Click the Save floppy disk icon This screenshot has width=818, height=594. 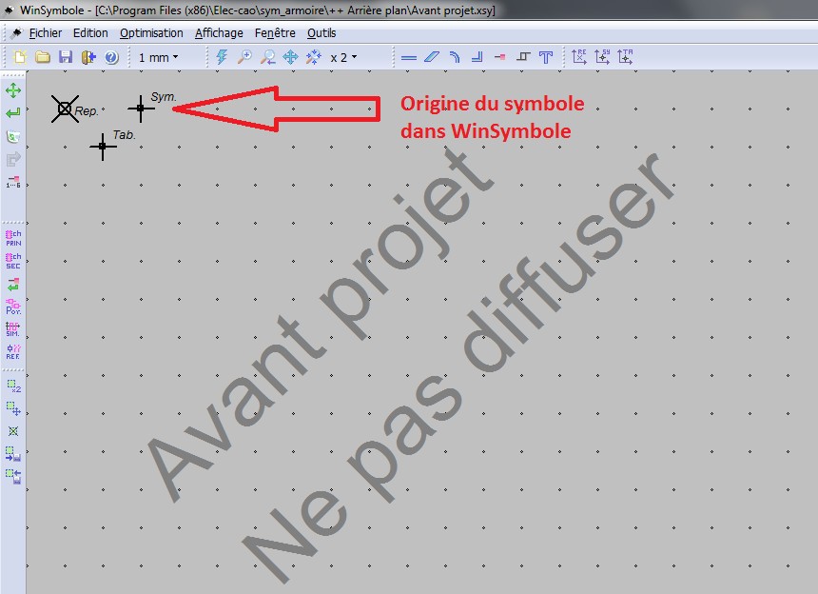[66, 57]
